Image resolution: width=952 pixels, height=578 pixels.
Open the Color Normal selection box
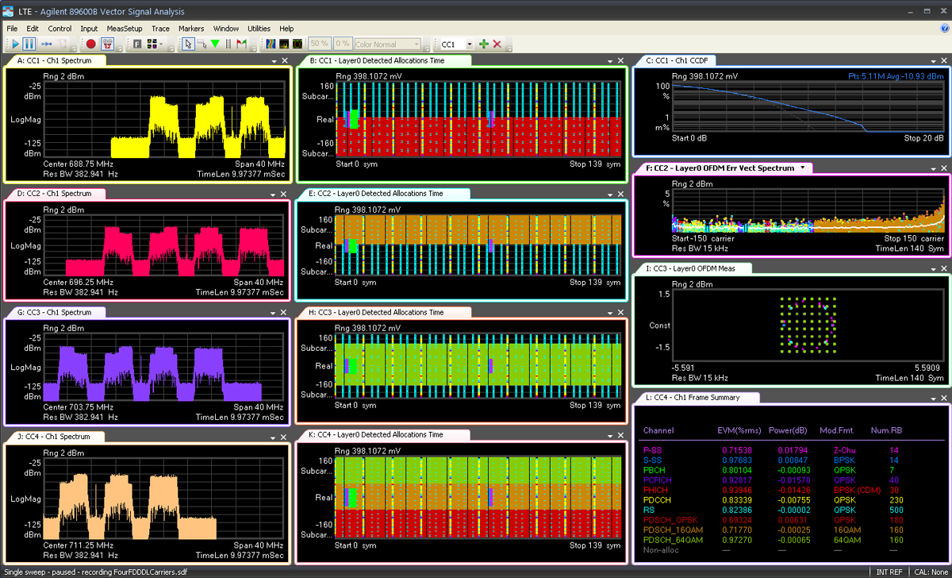387,44
